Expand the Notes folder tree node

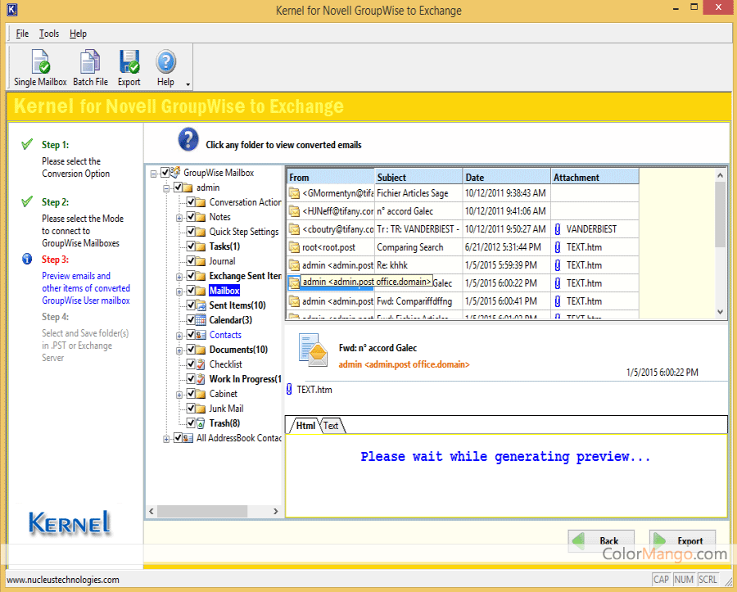pos(179,217)
